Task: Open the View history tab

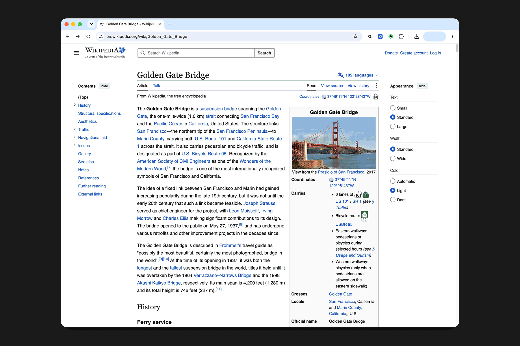Action: [358, 86]
